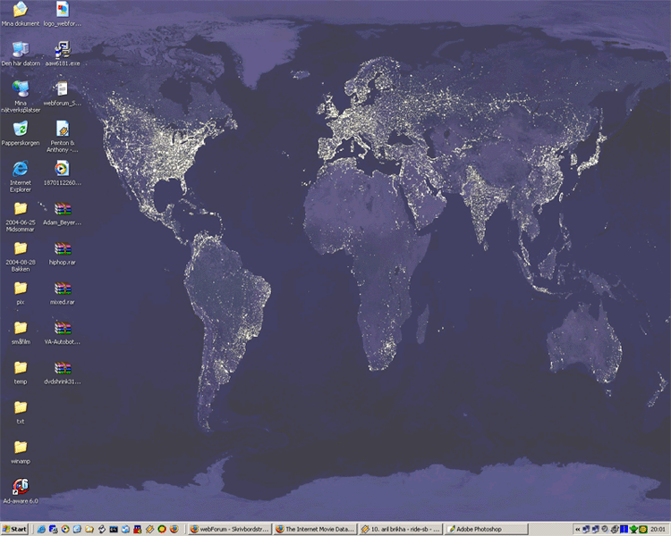This screenshot has height=536, width=671.
Task: Click the blue square tray icon
Action: pyautogui.click(x=624, y=529)
